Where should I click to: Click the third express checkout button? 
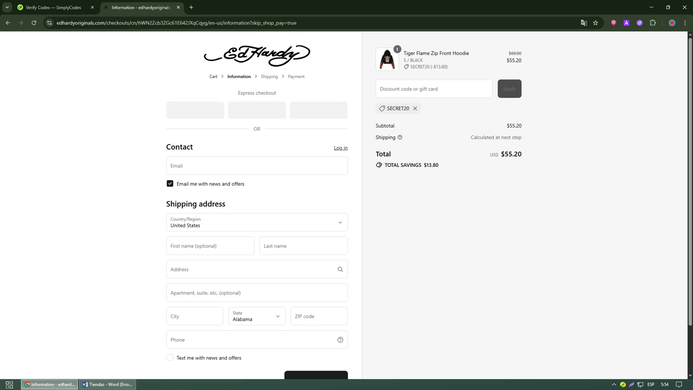pyautogui.click(x=319, y=110)
